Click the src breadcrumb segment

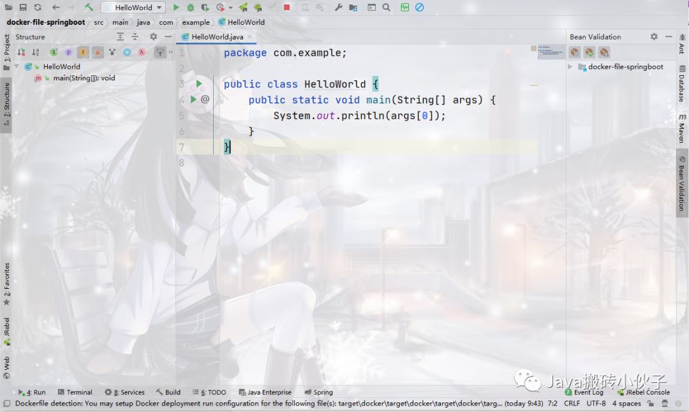98,22
